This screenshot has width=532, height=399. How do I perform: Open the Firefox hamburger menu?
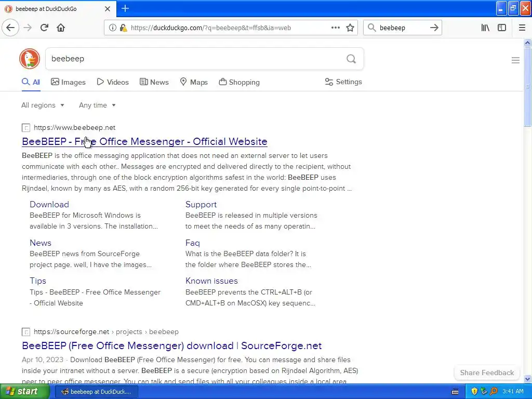(522, 28)
